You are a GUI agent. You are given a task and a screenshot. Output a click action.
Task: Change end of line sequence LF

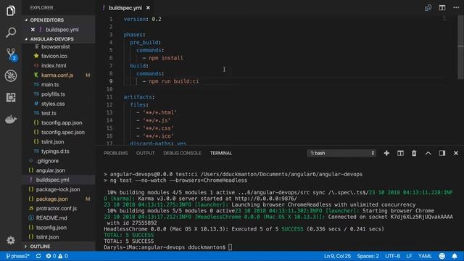point(409,256)
